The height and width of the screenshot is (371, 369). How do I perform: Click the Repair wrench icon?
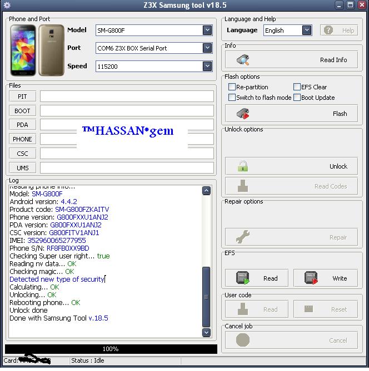pos(243,237)
